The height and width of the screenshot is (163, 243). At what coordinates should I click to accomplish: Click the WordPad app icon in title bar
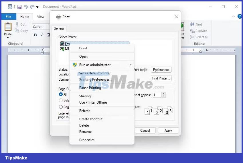click(10, 7)
